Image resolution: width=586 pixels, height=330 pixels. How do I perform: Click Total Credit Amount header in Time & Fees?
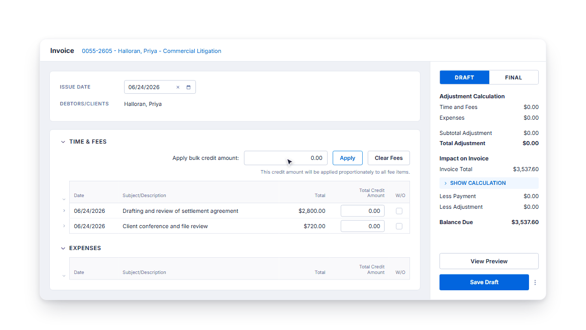coord(372,193)
